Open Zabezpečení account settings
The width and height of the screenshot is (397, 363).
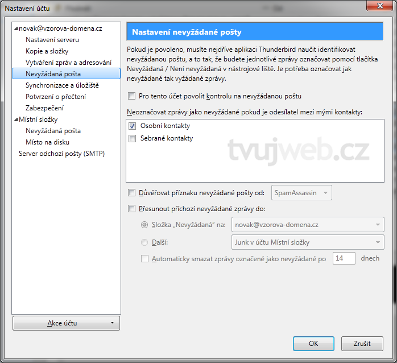(44, 108)
